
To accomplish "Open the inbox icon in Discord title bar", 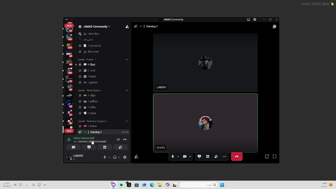I will coord(248,19).
